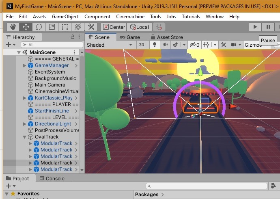Viewport: 280px width, 199px height.
Task: Open the MainScene context menu dots
Action: [x=74, y=52]
